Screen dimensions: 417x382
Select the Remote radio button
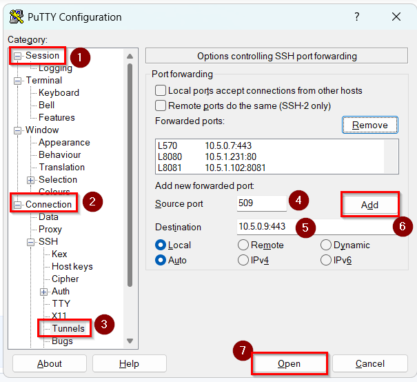(243, 245)
